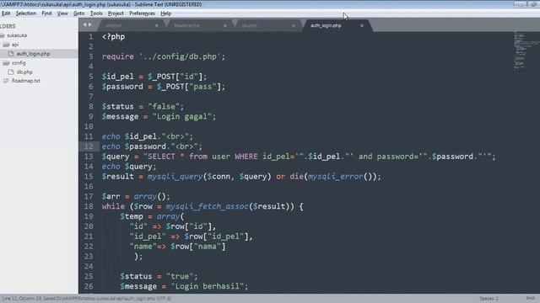Image resolution: width=540 pixels, height=303 pixels.
Task: Click the "Login gagal" message line
Action: coord(159,116)
